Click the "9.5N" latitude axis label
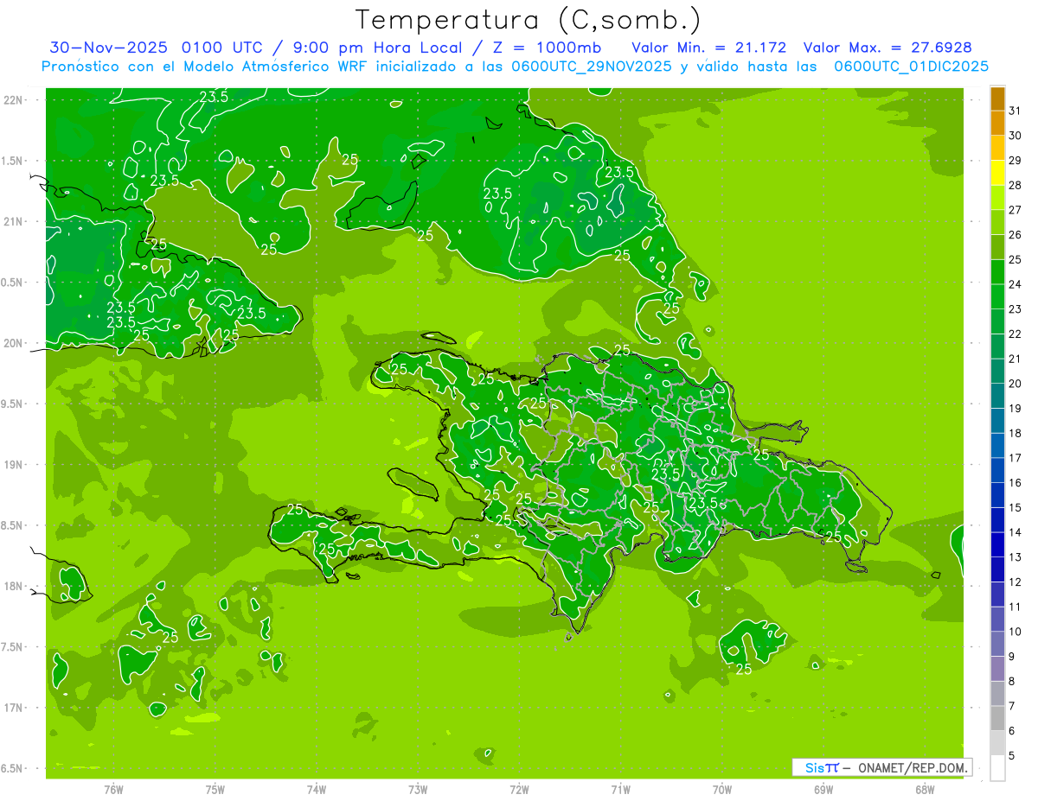The width and height of the screenshot is (1038, 801). tap(13, 404)
